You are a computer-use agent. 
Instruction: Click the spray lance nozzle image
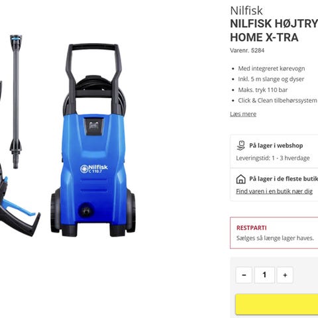click(x=16, y=101)
